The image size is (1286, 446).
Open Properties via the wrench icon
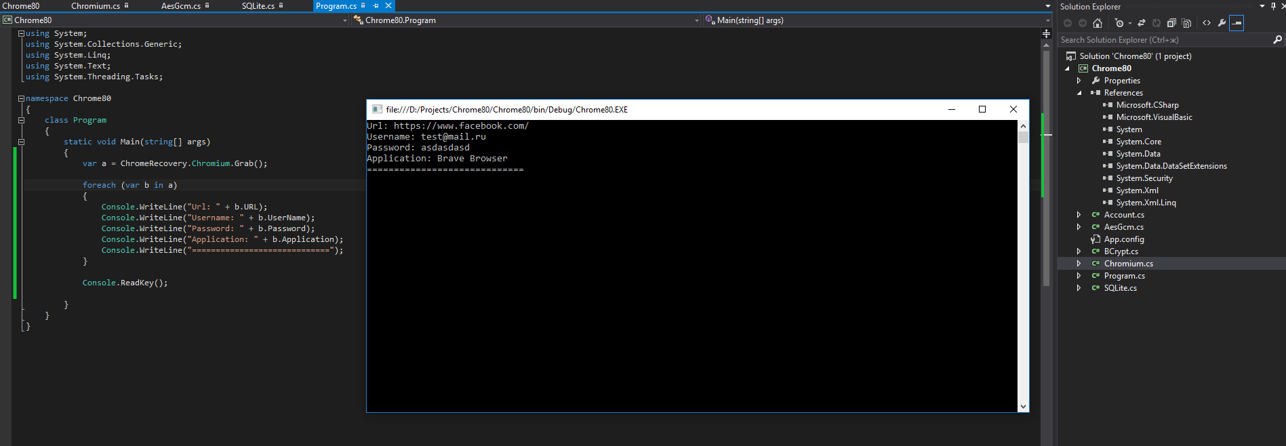click(x=1222, y=23)
